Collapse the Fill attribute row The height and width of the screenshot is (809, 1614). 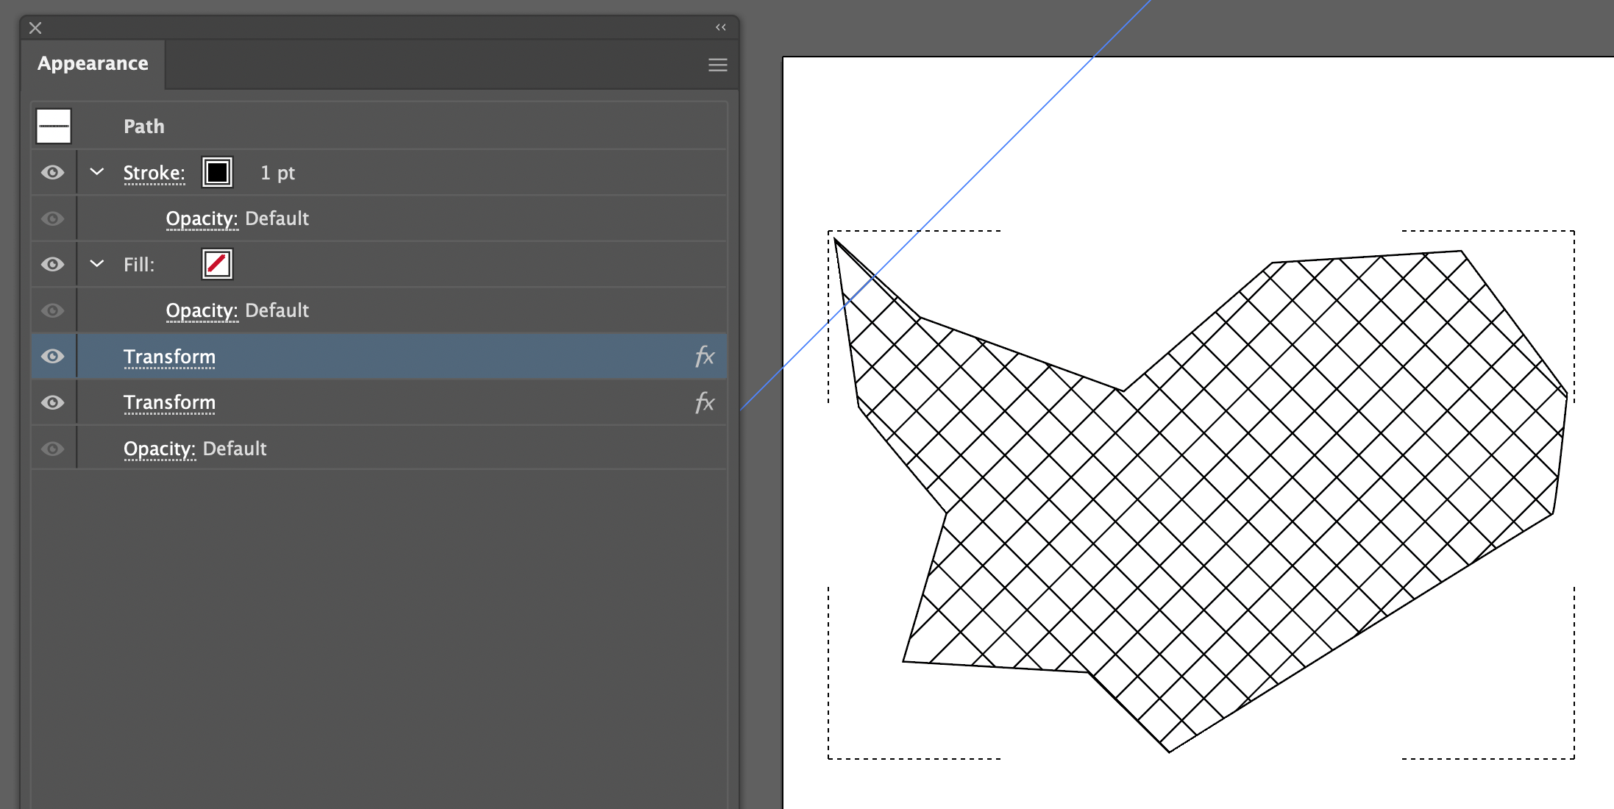click(96, 264)
